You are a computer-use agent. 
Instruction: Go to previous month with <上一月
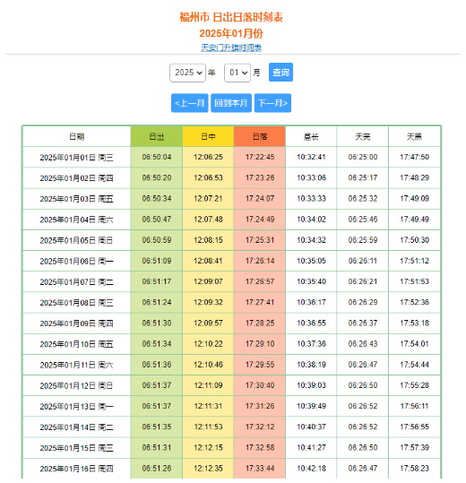tap(189, 103)
